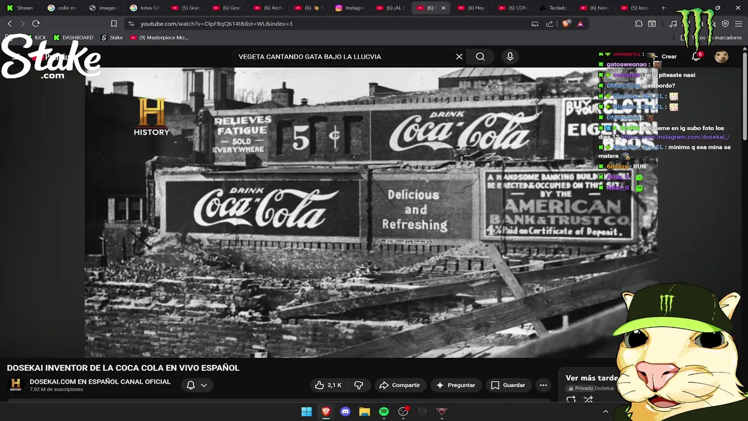Open Spotify from the taskbar
This screenshot has width=748, height=421.
click(x=384, y=412)
